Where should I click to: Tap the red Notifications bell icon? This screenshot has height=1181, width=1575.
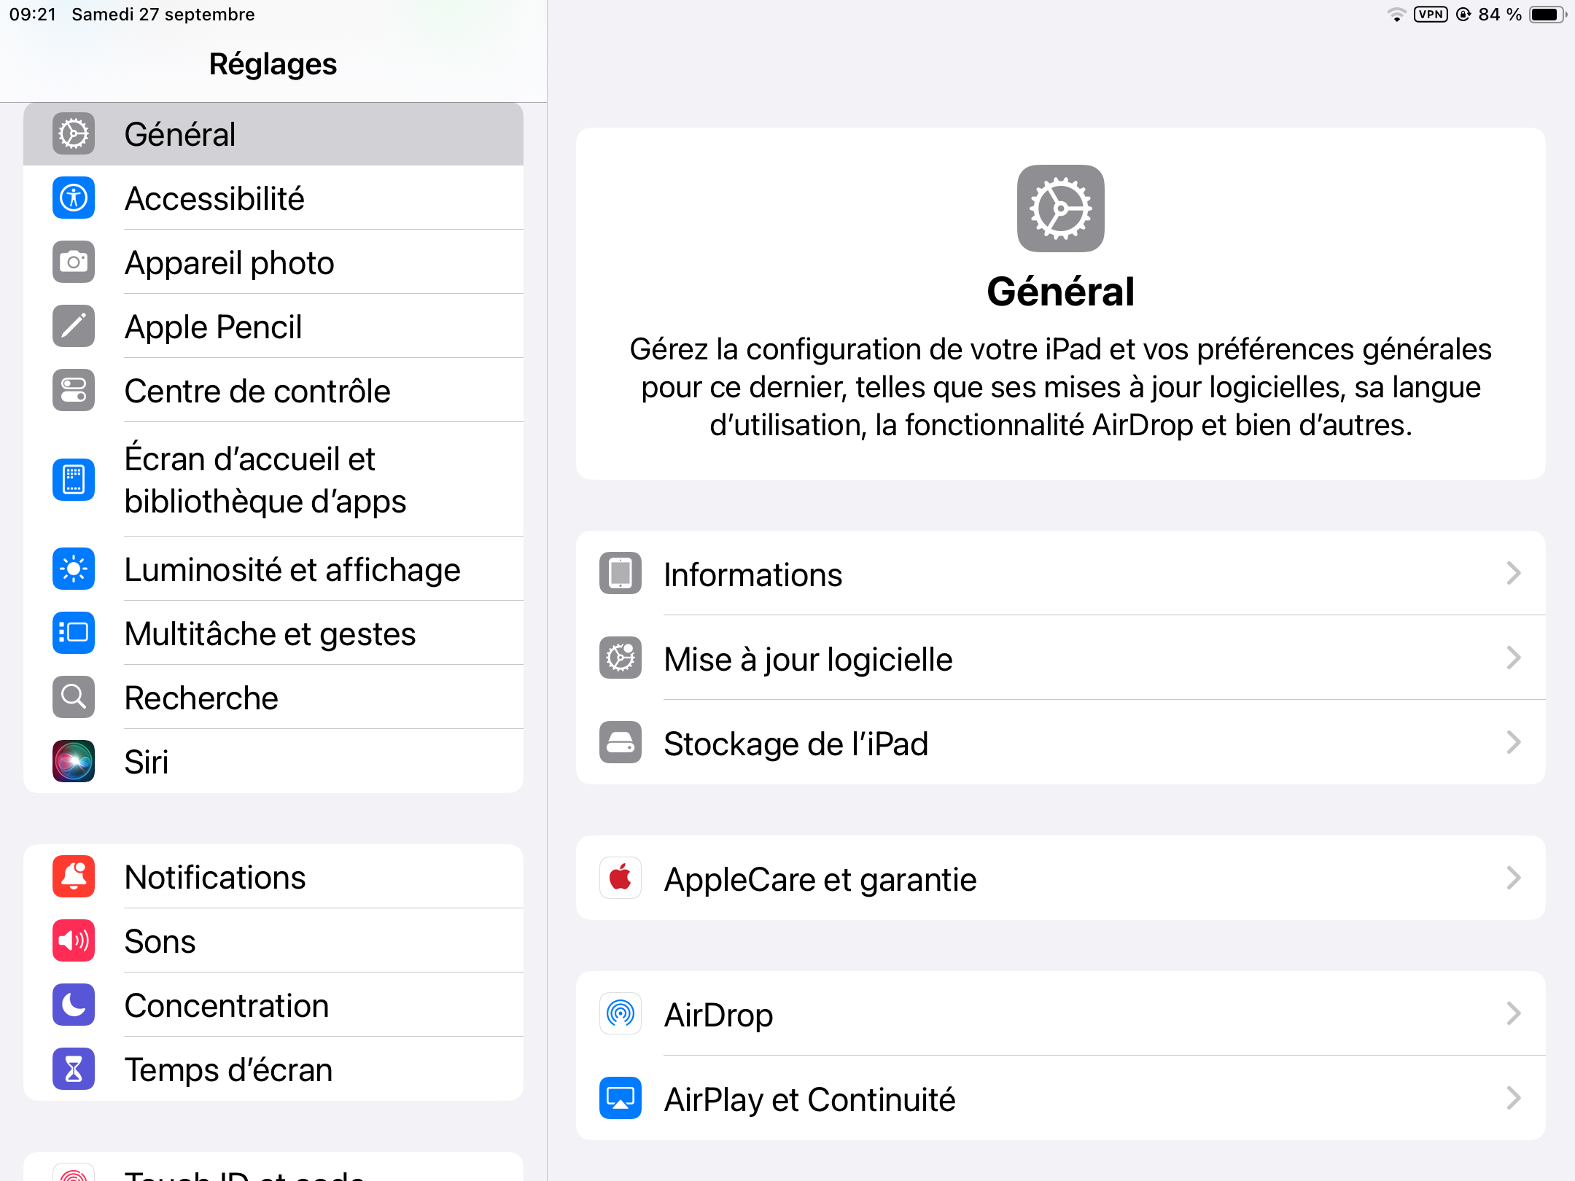74,876
